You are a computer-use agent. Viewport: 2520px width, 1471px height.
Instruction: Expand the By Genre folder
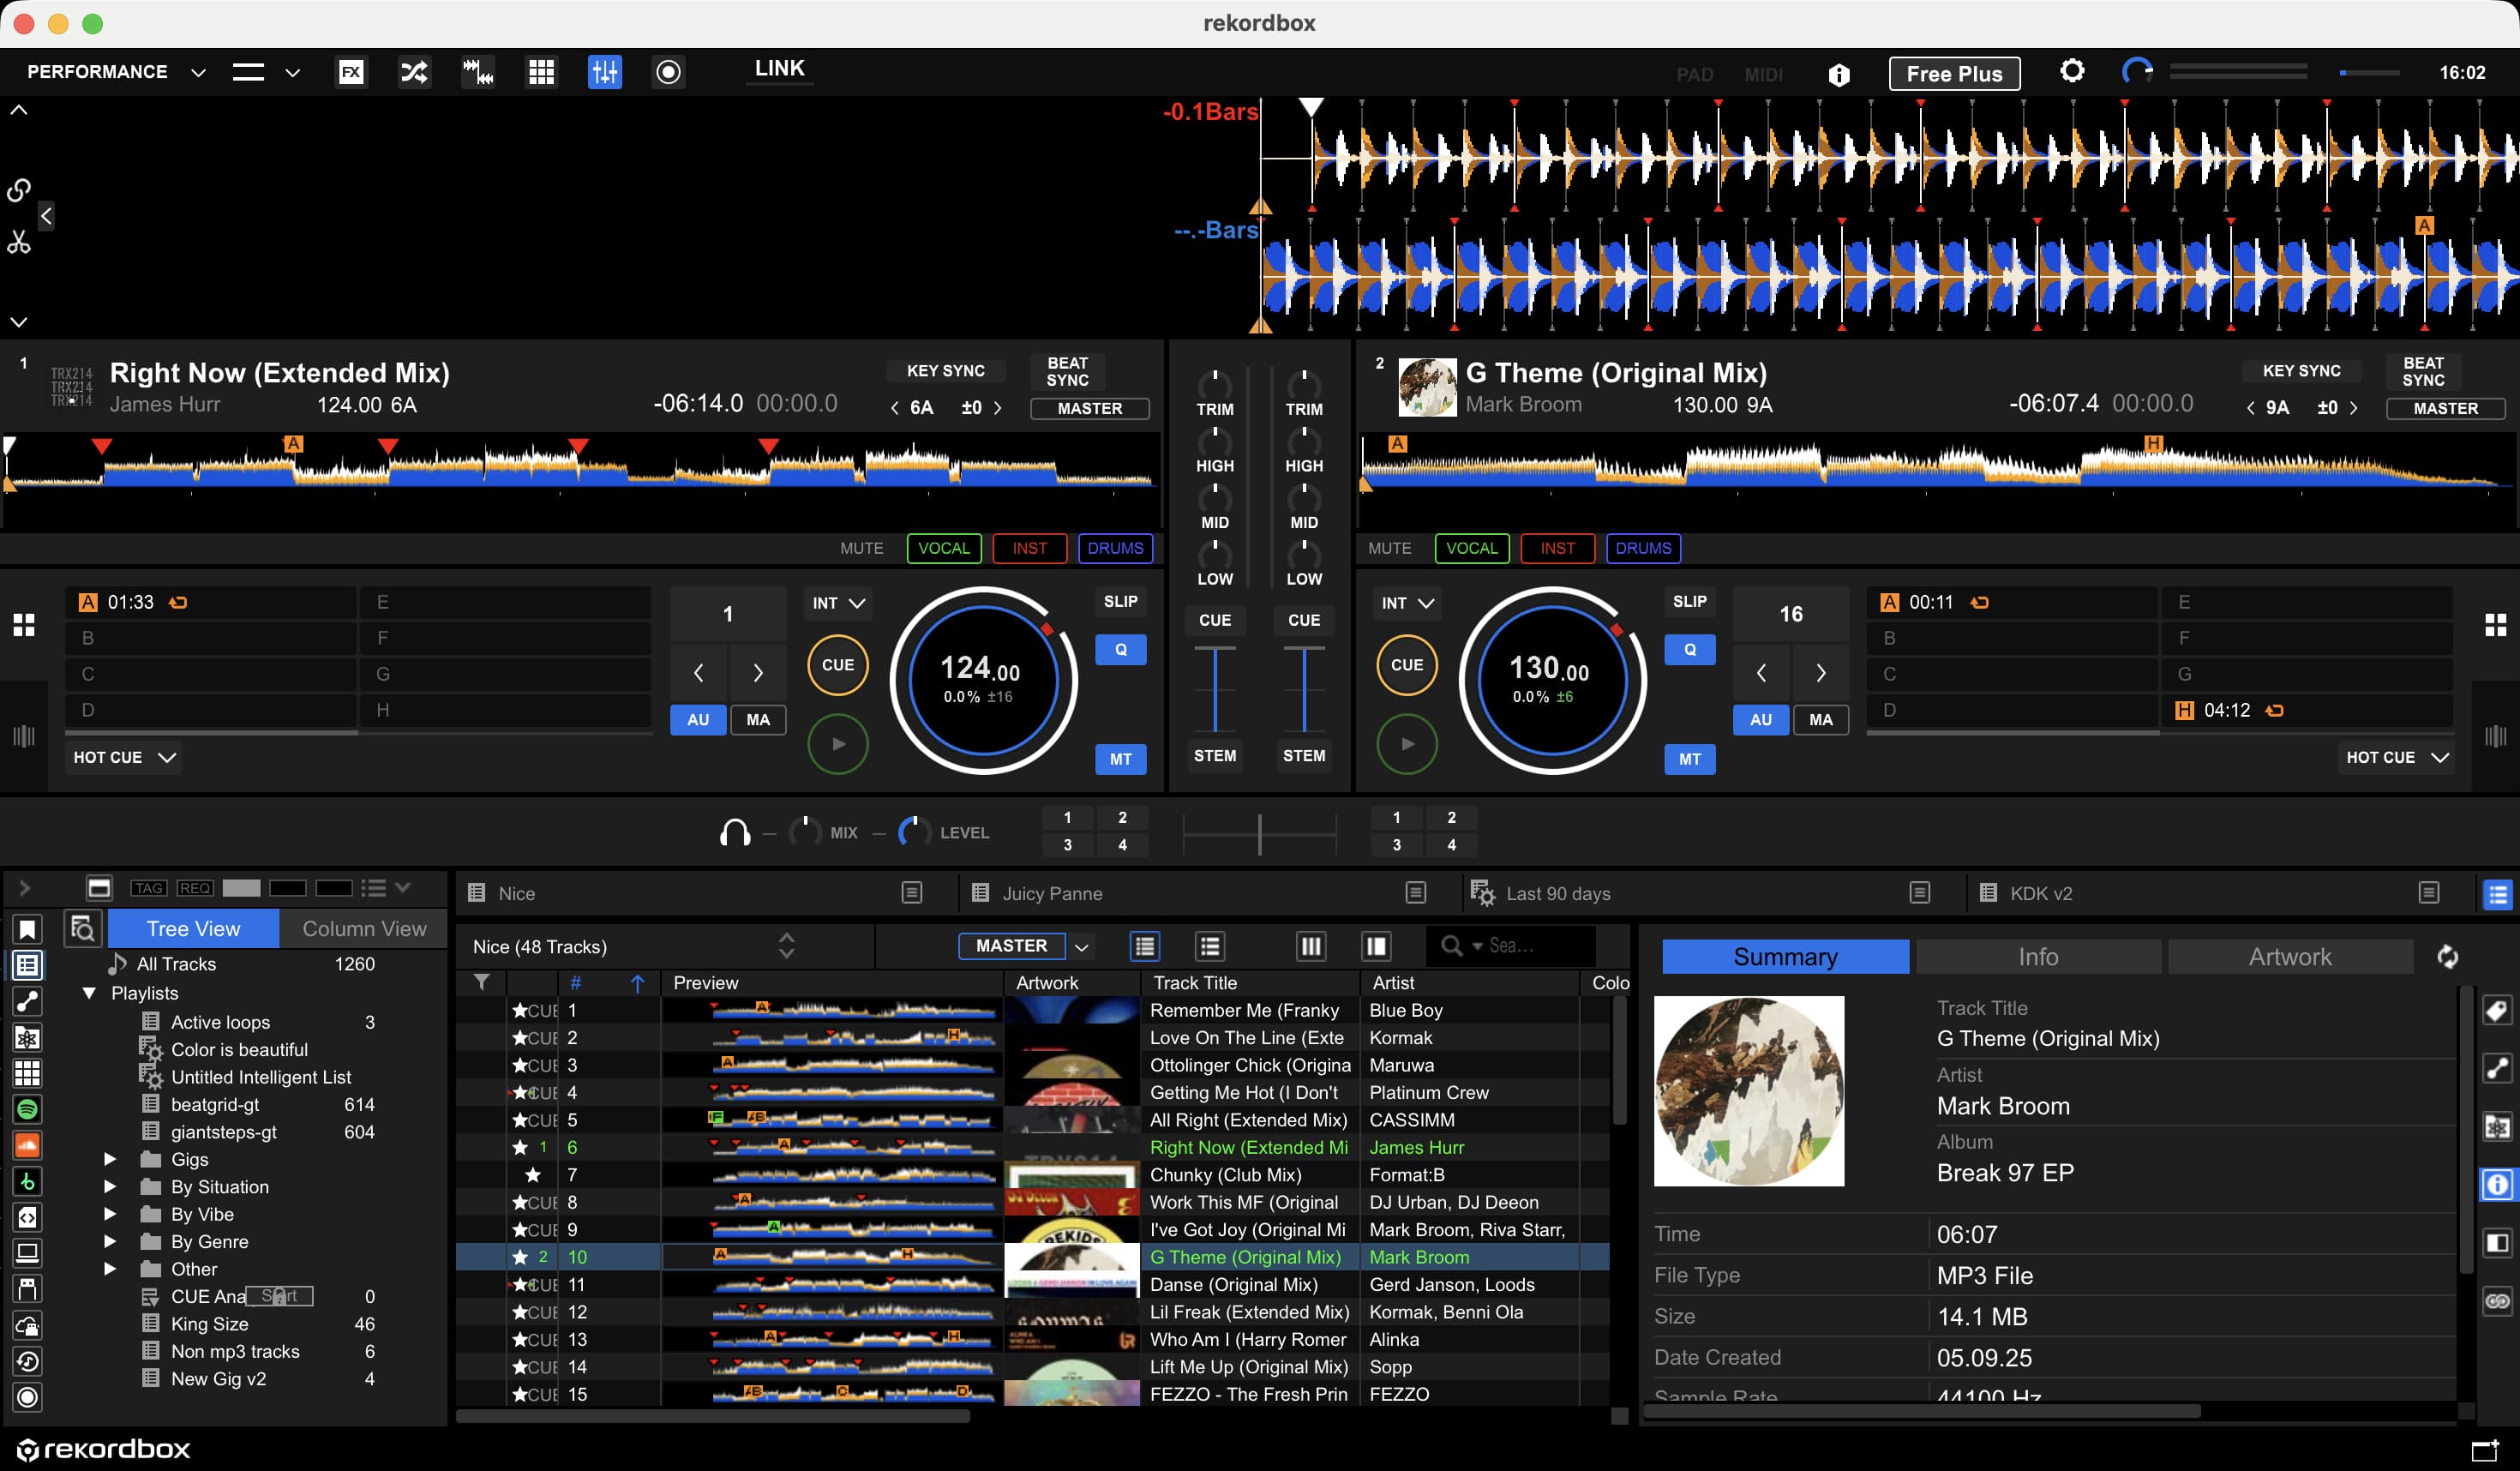pos(110,1241)
